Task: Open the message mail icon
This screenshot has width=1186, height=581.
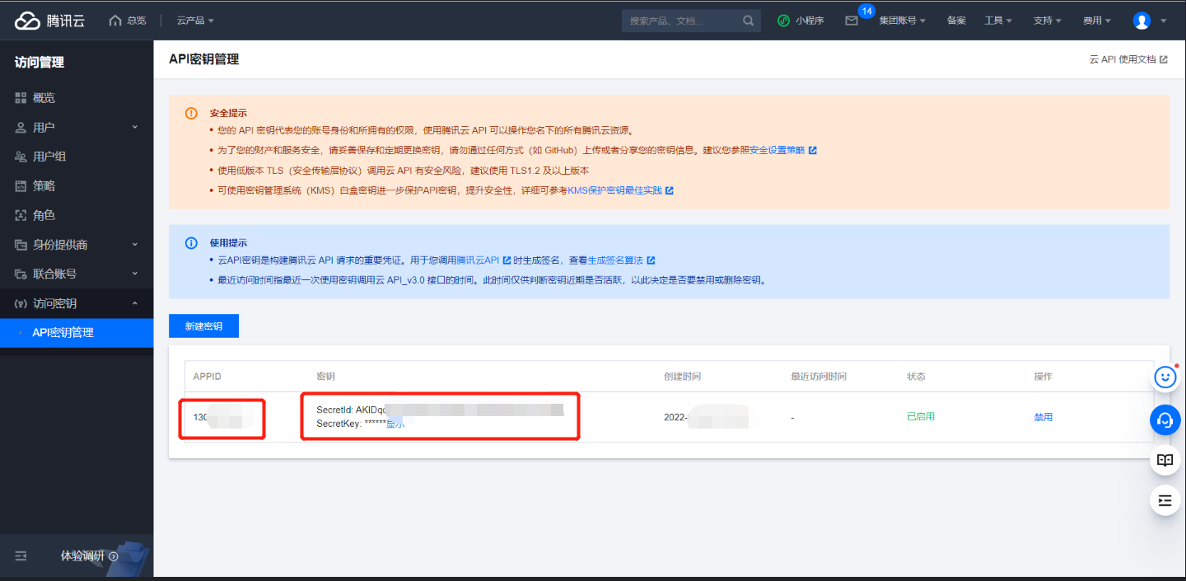Action: 852,21
